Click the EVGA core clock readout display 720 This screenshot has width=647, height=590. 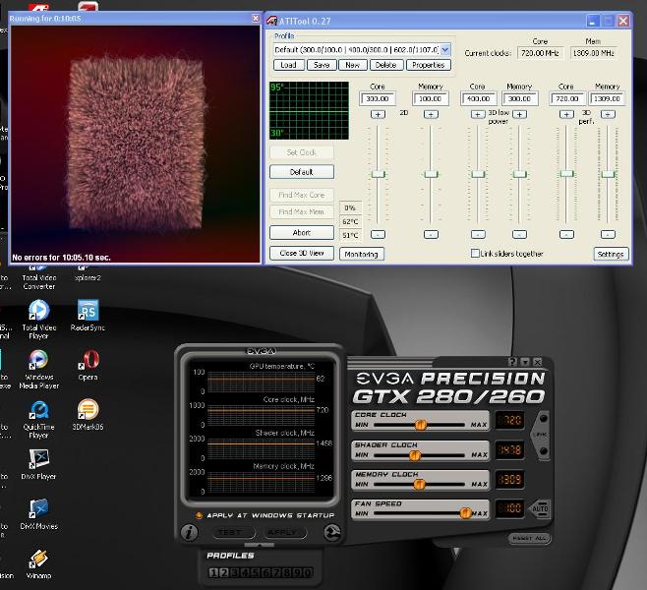(x=509, y=421)
